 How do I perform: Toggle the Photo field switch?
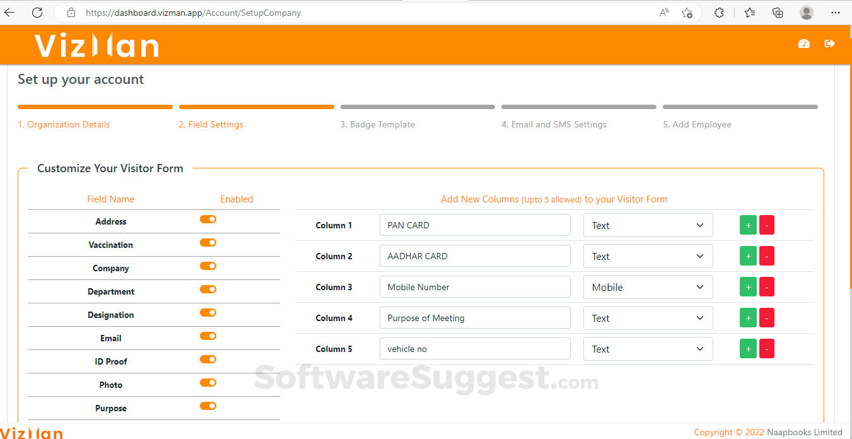pos(208,382)
